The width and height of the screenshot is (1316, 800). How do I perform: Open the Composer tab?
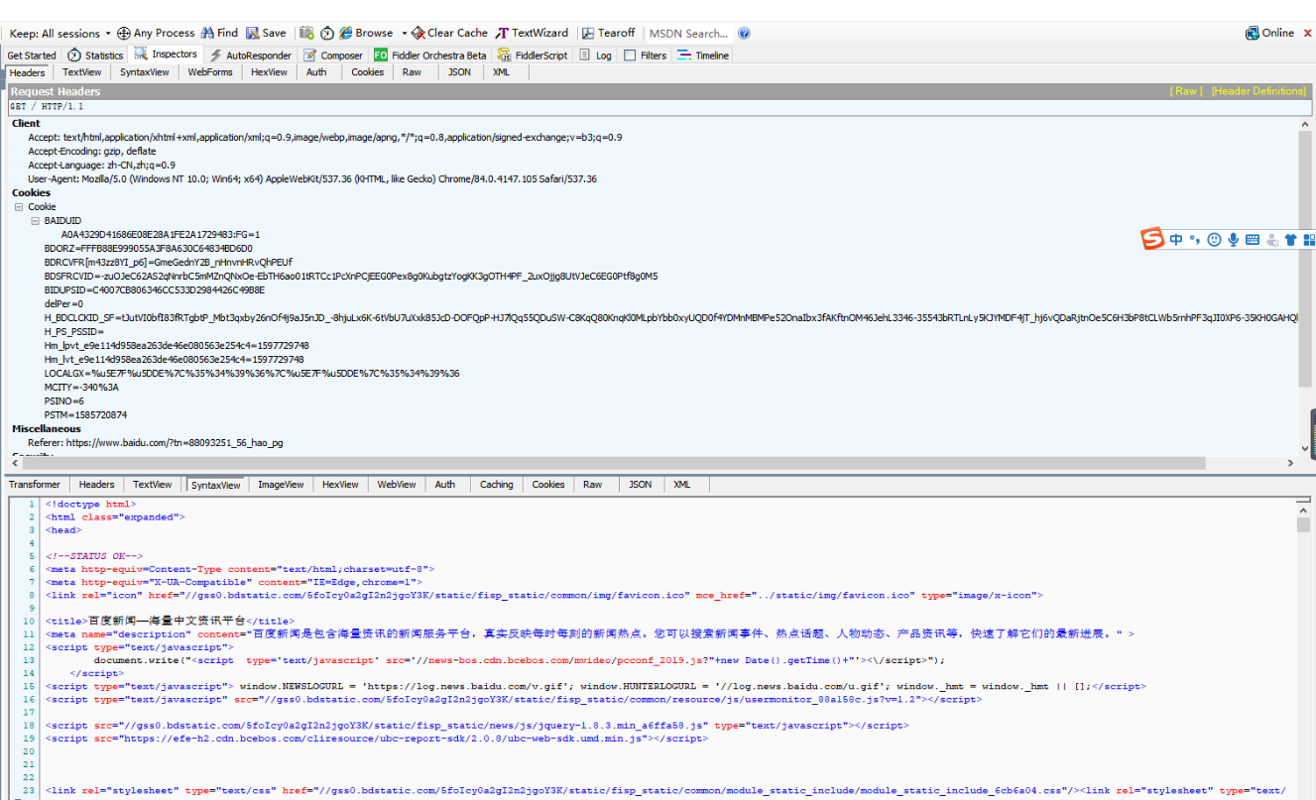tap(333, 56)
